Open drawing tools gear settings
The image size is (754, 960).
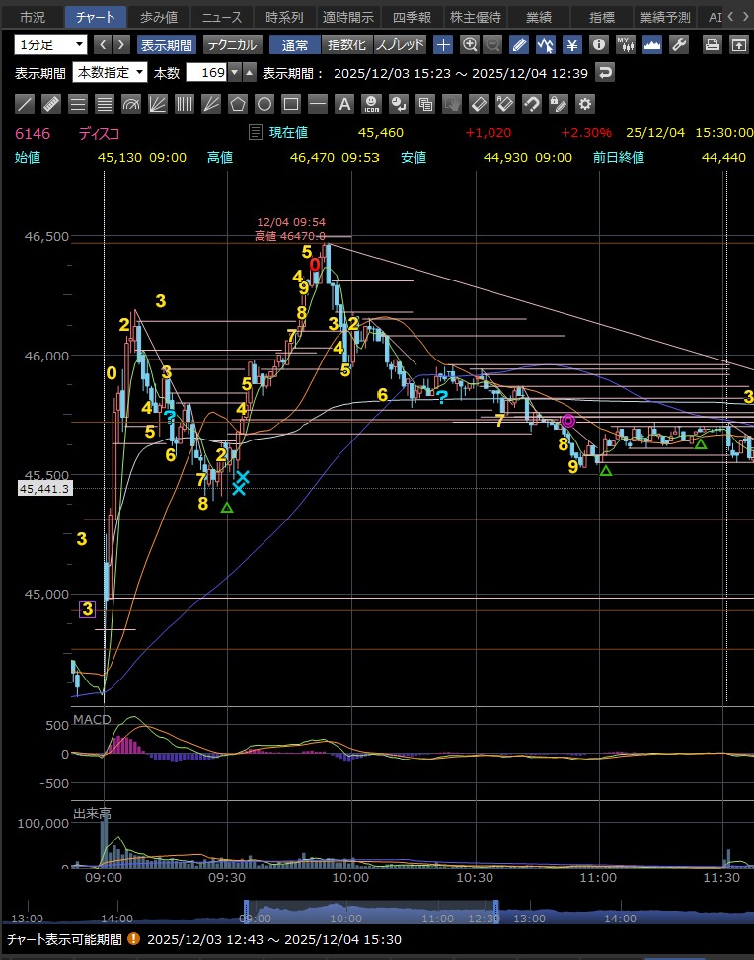pyautogui.click(x=585, y=103)
